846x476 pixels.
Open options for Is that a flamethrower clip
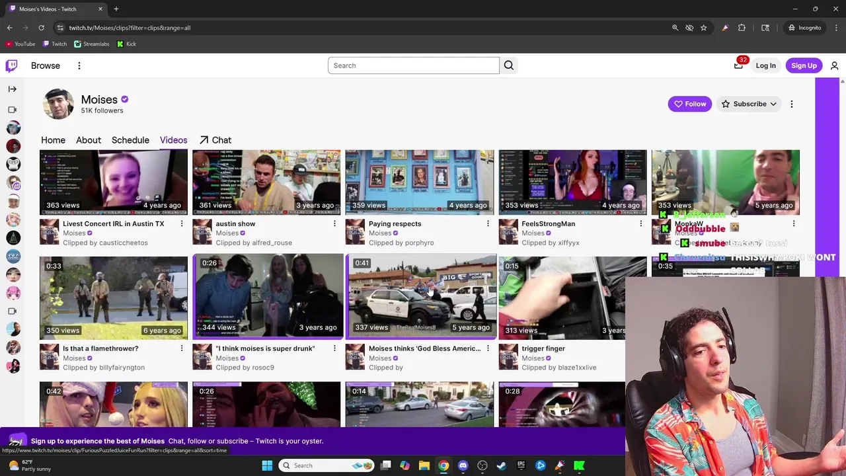point(182,348)
